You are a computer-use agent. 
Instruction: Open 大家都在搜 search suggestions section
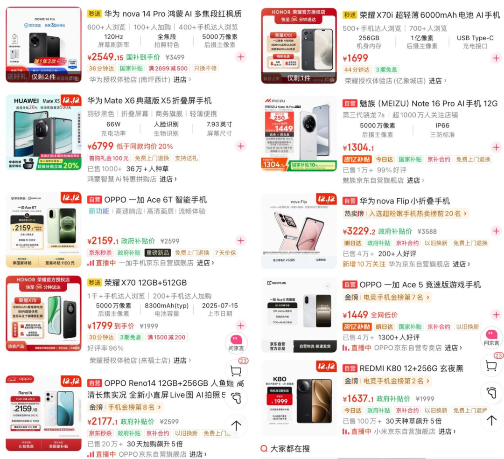click(x=285, y=448)
